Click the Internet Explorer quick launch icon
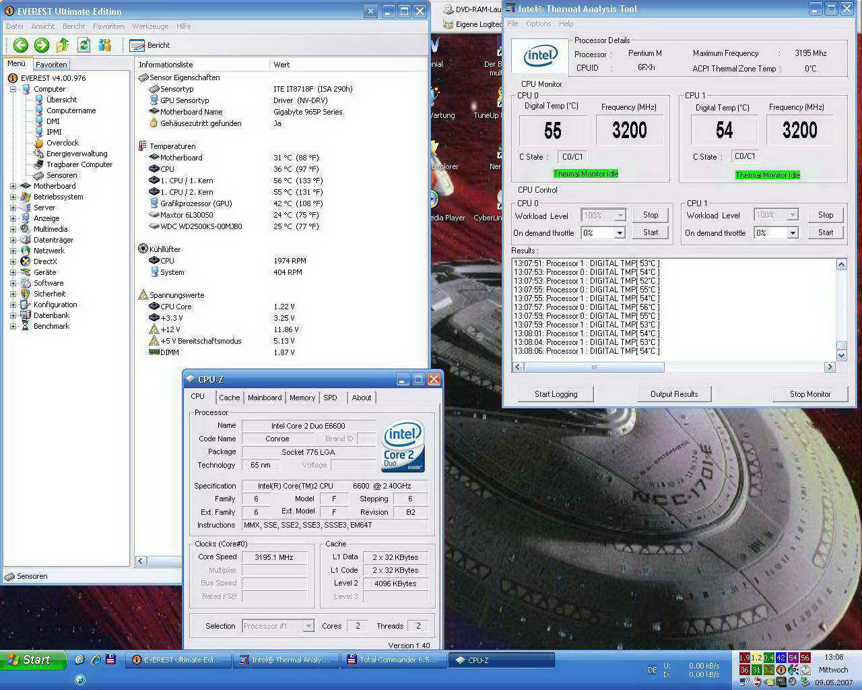862x690 pixels. tap(95, 660)
